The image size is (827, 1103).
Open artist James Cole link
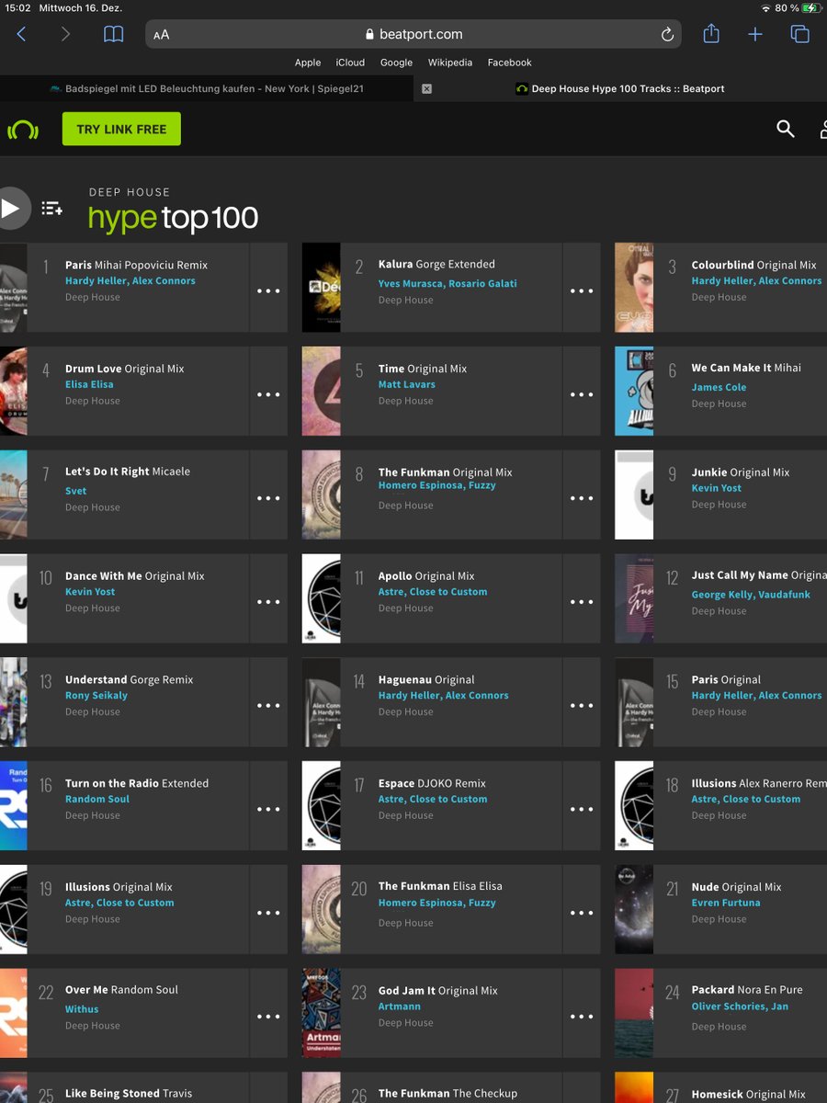719,387
